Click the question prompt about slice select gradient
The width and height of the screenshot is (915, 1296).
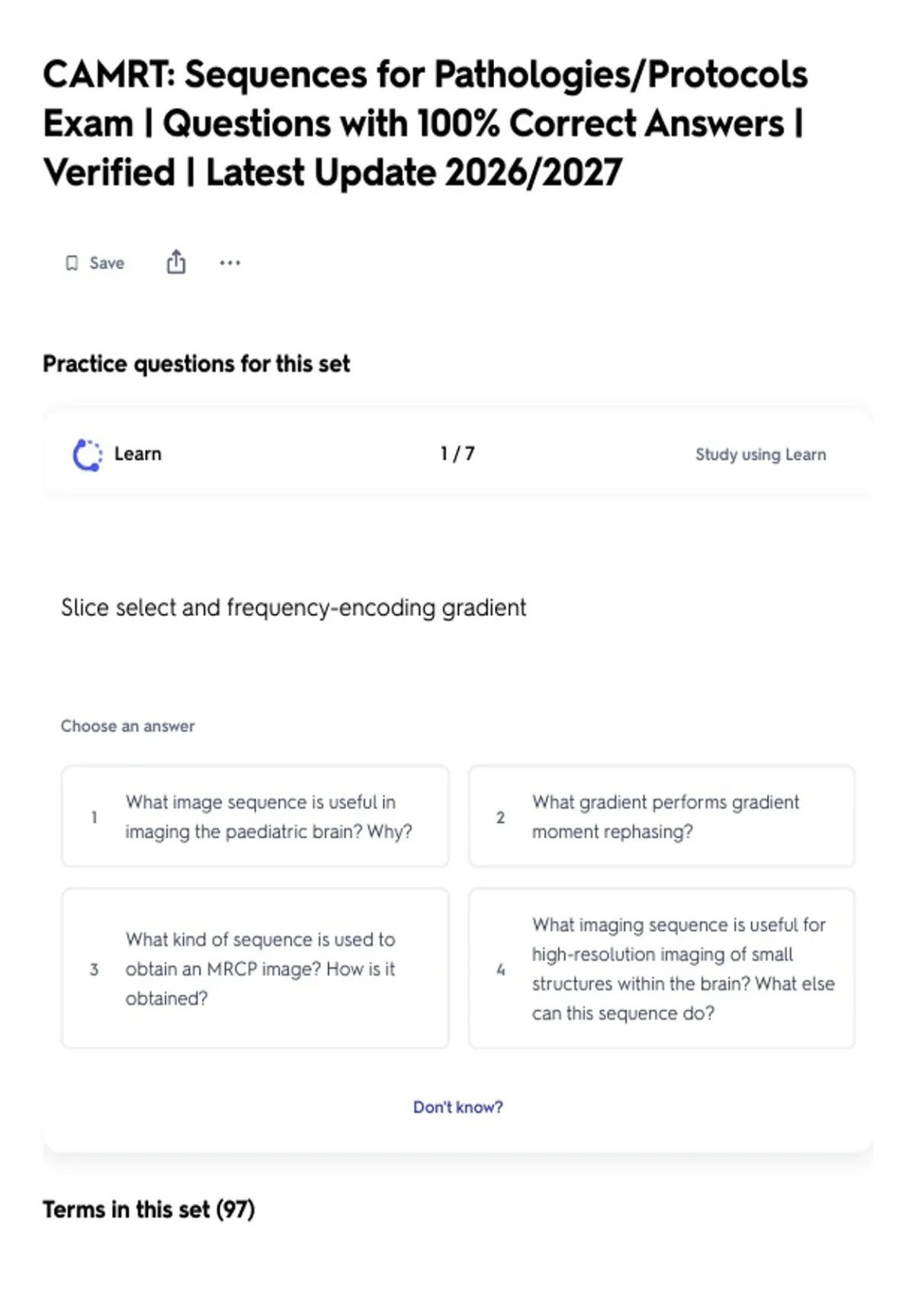294,608
